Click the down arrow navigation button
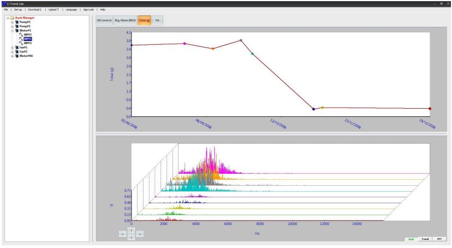 131,238
